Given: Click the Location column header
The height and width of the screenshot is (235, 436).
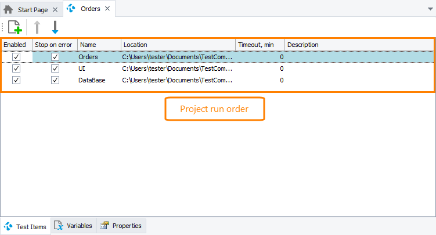Looking at the screenshot, I should click(178, 45).
